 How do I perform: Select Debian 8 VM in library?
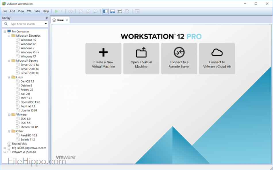coord(26,85)
